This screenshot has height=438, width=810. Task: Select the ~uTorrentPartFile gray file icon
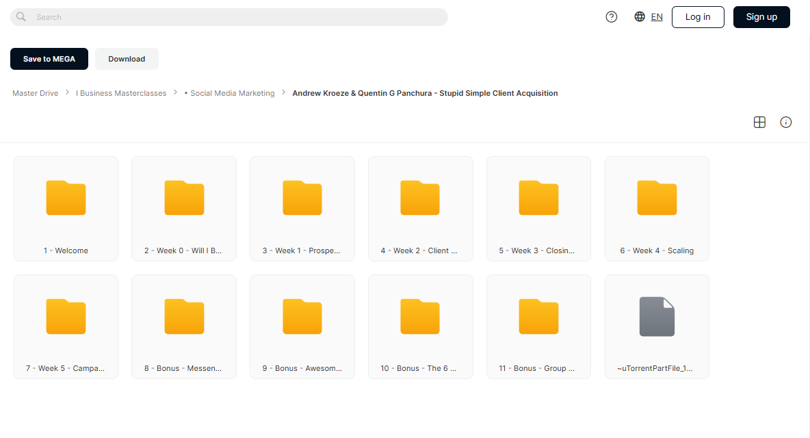[657, 317]
